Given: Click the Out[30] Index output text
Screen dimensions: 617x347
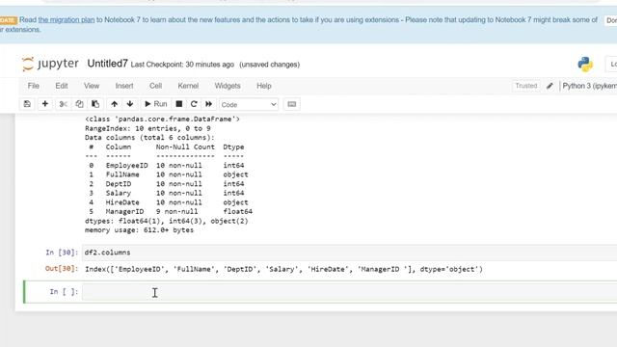Looking at the screenshot, I should tap(283, 270).
